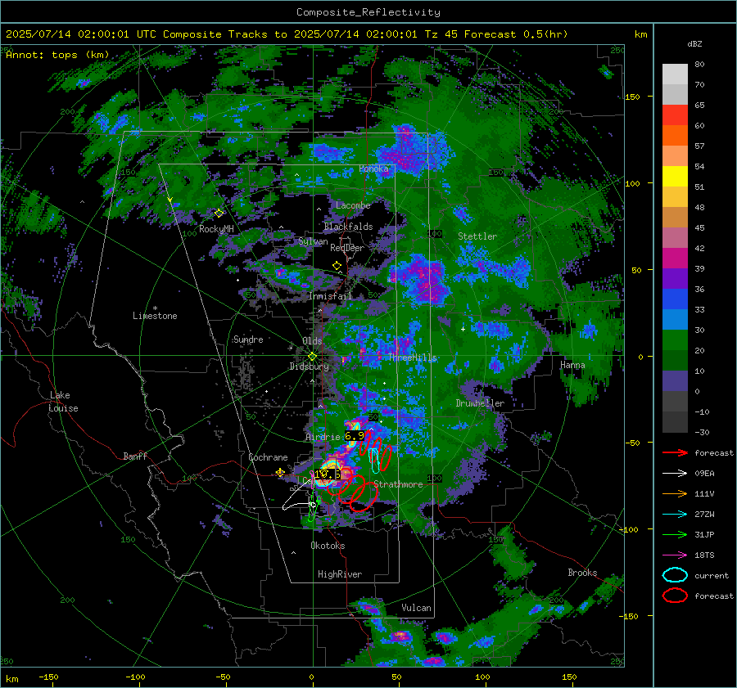
Task: Click the magenta 18TS arrow icon
Action: 675,555
